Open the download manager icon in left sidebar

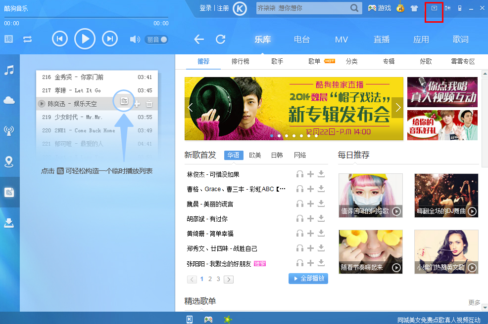10,223
